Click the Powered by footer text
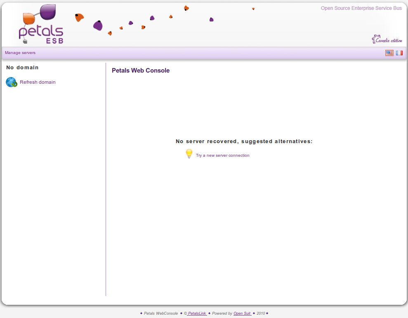The width and height of the screenshot is (408, 318). (222, 313)
